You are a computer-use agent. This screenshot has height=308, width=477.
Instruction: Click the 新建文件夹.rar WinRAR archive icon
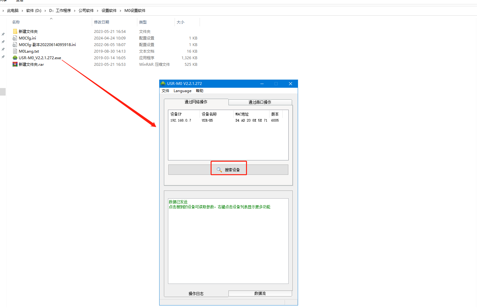(x=15, y=65)
